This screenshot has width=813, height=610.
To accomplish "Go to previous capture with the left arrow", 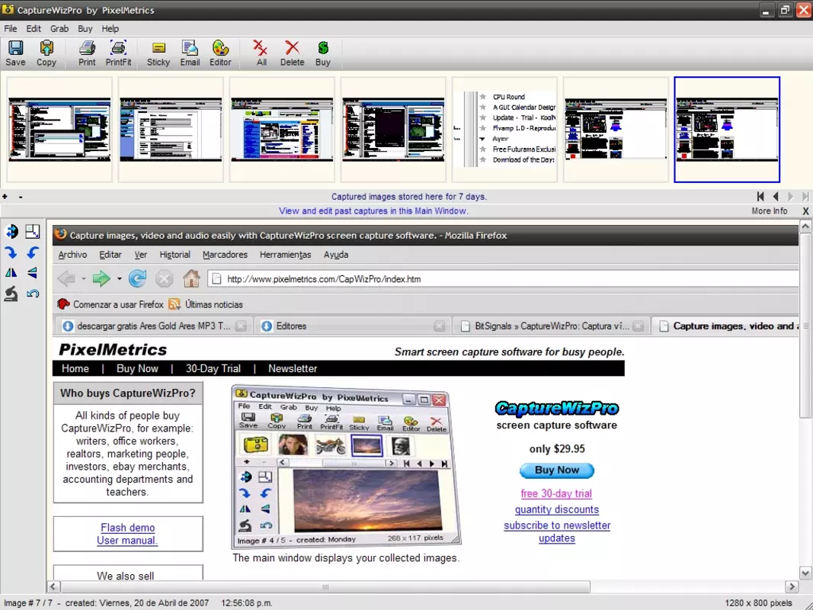I will pos(776,197).
